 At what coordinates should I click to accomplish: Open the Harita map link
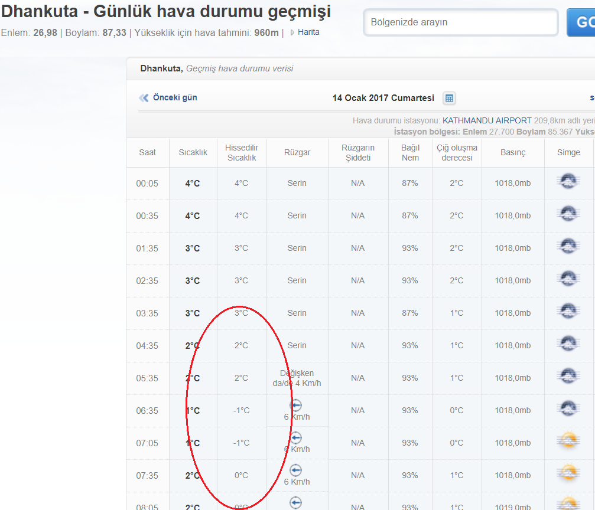click(308, 32)
